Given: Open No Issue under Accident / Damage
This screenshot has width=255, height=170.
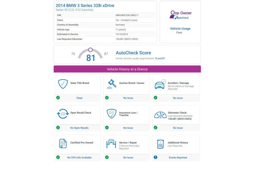Looking at the screenshot, I should point(178,98).
